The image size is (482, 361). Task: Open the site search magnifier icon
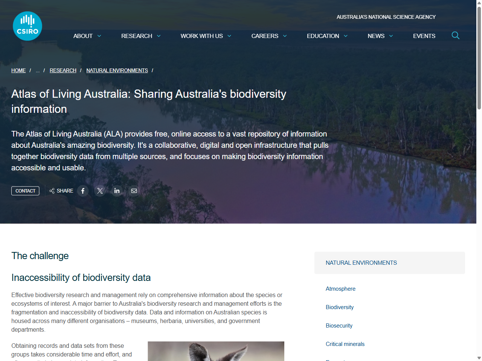point(455,35)
